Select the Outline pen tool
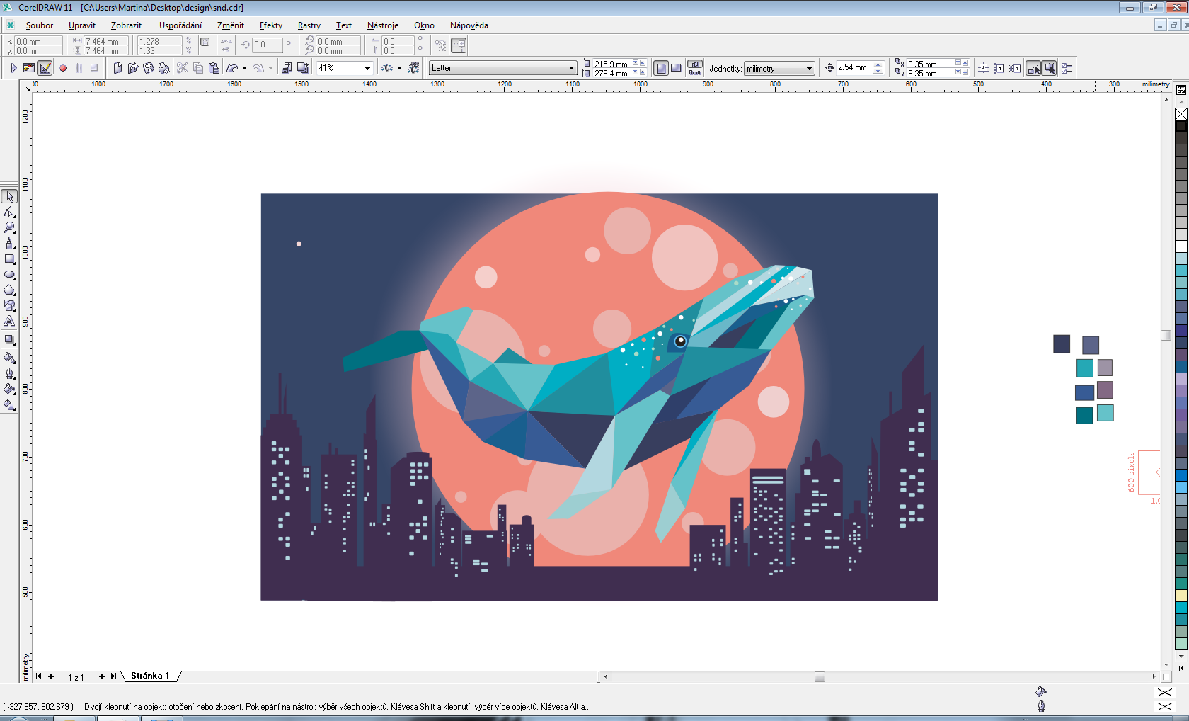 point(9,373)
